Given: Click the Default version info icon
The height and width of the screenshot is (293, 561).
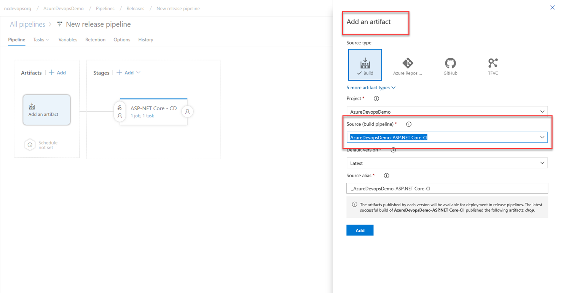Looking at the screenshot, I should point(393,150).
